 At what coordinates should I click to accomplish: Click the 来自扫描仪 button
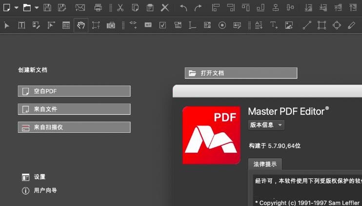(74, 127)
